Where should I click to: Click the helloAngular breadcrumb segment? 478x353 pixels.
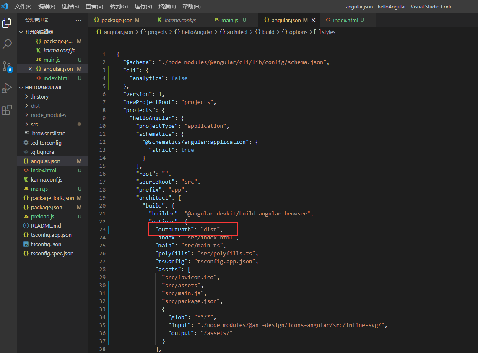coord(194,32)
